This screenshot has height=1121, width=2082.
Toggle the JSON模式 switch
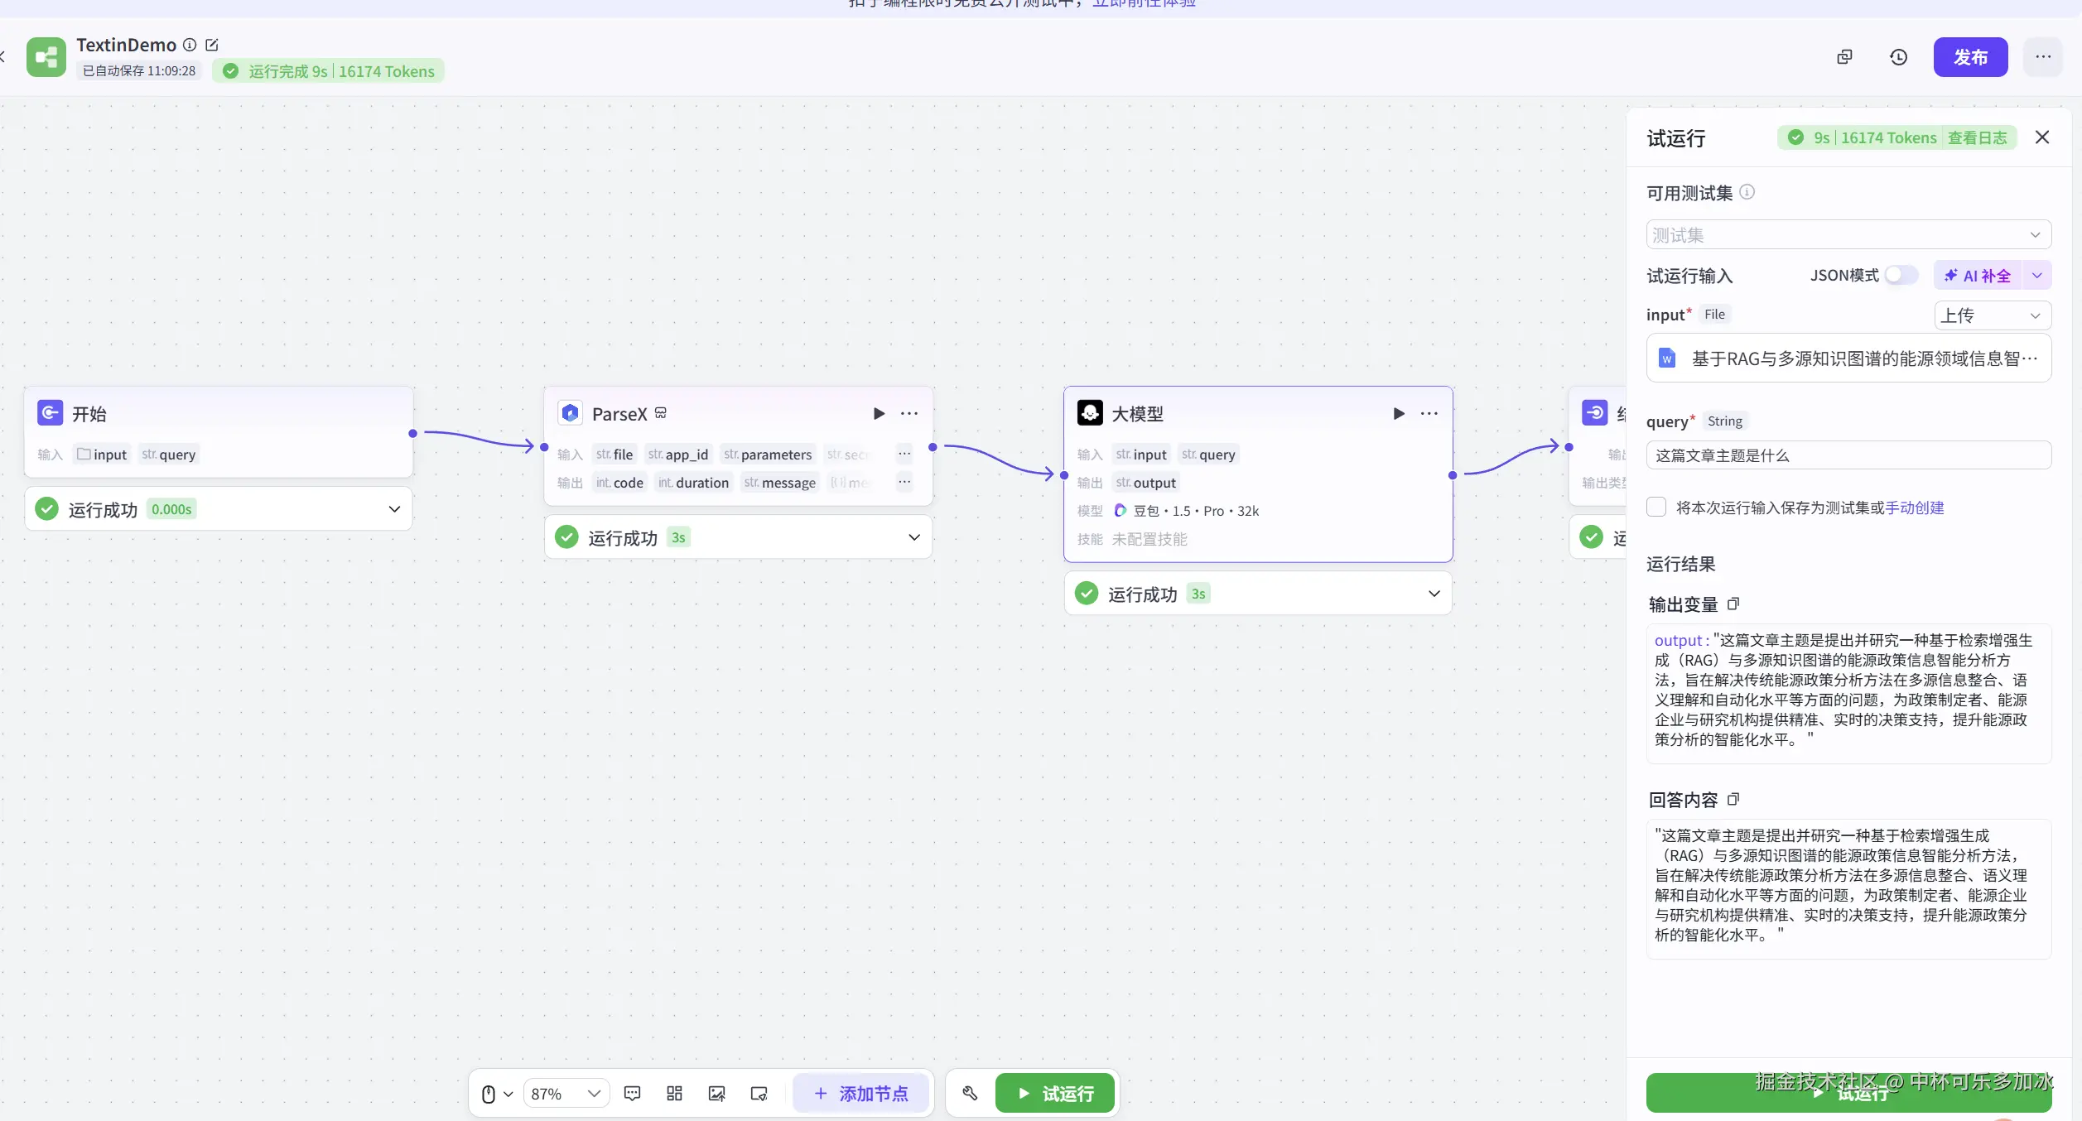(1901, 275)
